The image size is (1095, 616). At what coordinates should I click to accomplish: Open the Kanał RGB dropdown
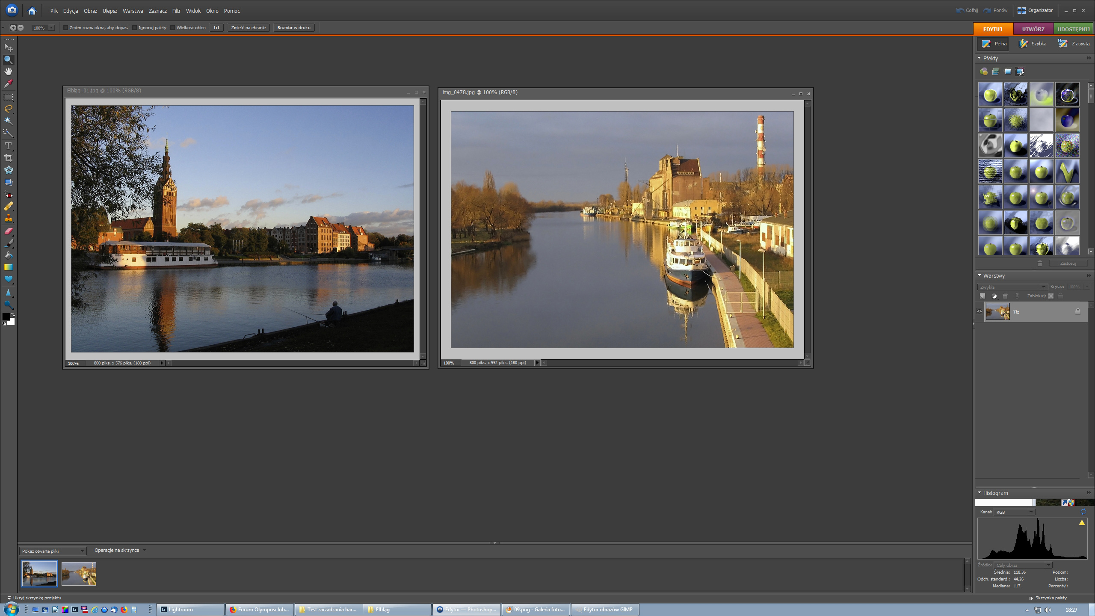1014,512
